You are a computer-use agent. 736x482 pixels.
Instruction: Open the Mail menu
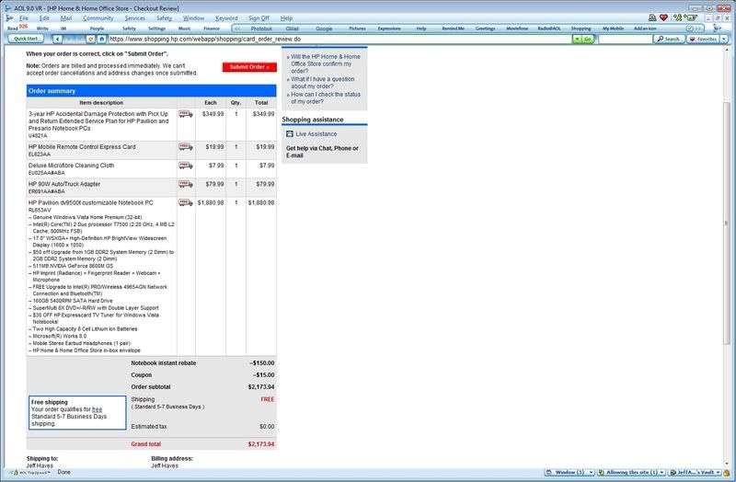(x=66, y=17)
